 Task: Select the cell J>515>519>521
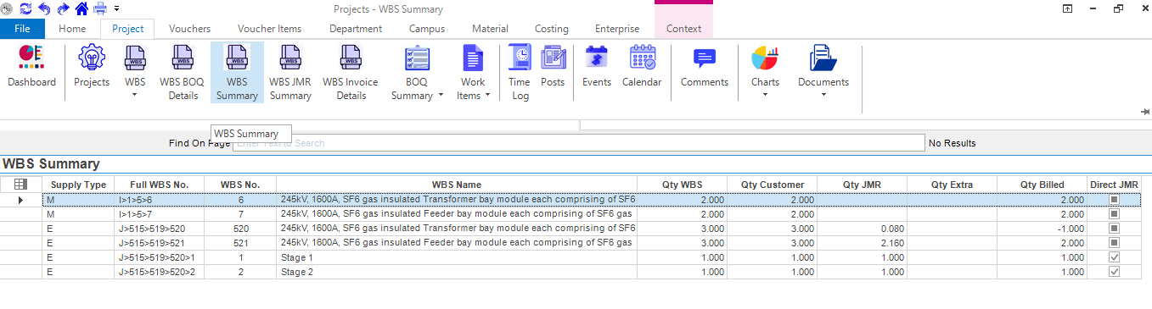[x=160, y=243]
